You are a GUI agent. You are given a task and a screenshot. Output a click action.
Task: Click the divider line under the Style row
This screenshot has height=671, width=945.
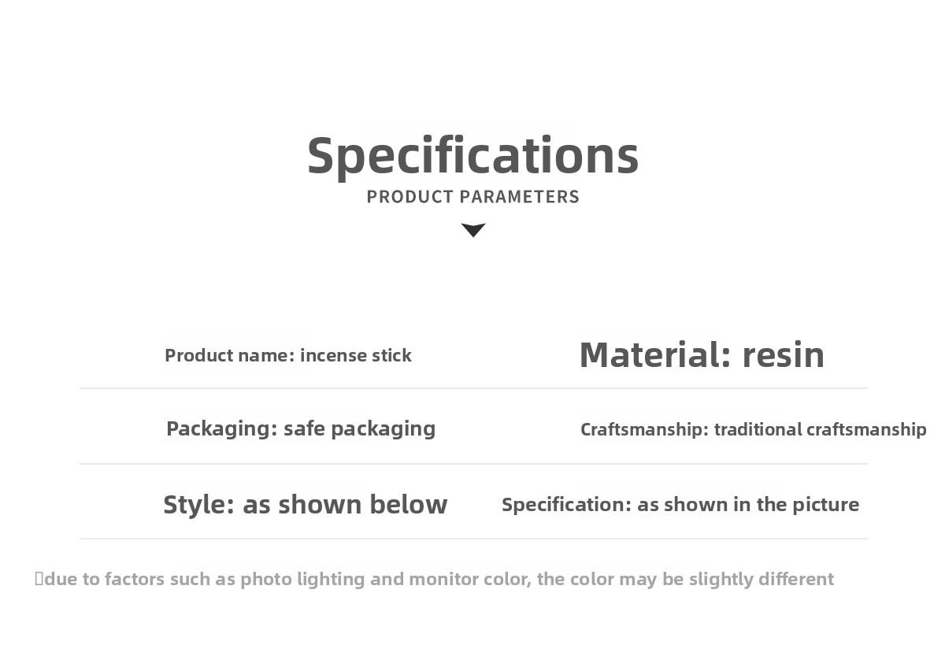point(472,539)
